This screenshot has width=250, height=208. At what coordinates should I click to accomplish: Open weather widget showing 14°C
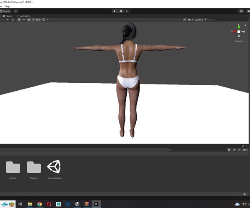click(242, 204)
